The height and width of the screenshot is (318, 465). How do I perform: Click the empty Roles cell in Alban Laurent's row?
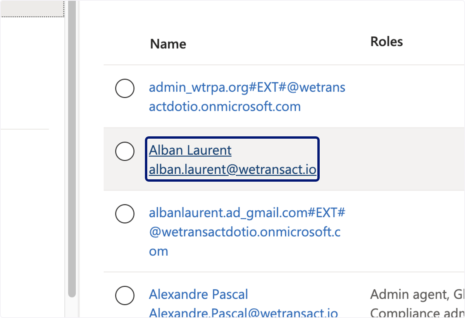pyautogui.click(x=411, y=159)
